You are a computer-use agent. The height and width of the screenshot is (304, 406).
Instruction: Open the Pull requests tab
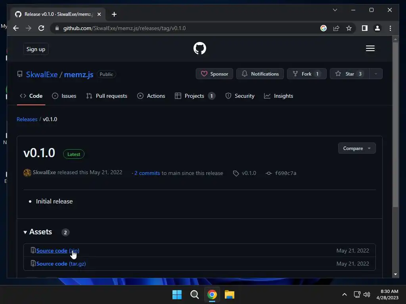pos(107,96)
